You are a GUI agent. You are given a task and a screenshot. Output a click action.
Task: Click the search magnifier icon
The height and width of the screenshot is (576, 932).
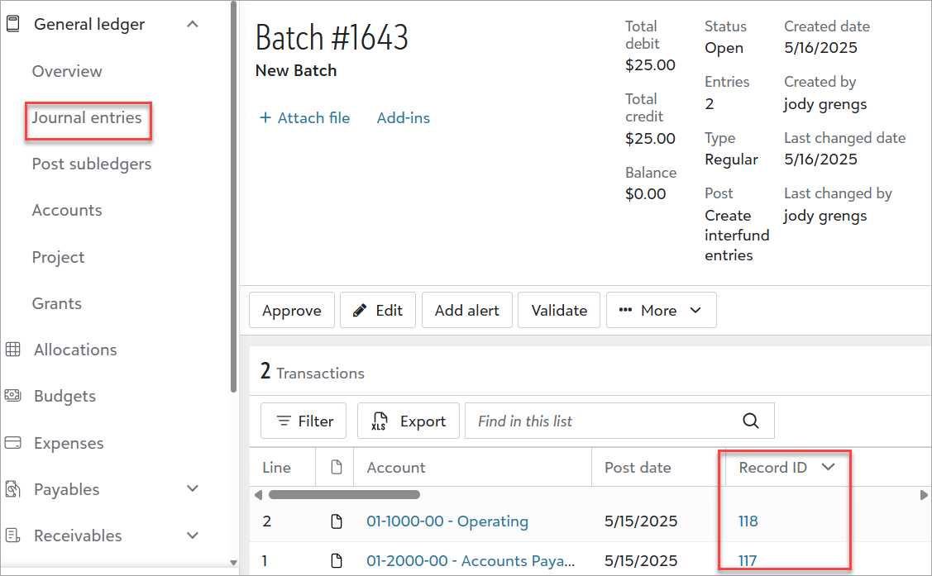tap(750, 421)
